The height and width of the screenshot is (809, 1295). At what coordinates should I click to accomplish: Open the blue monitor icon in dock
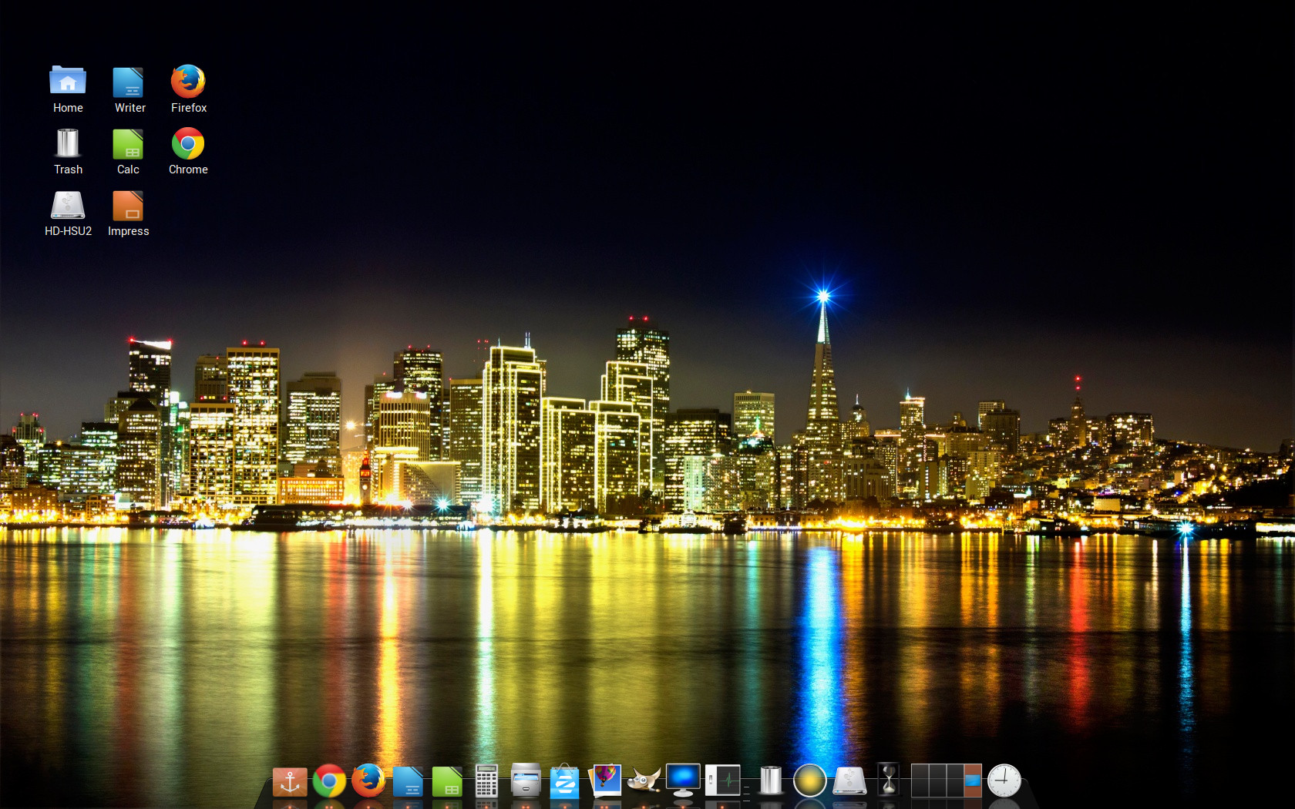683,780
